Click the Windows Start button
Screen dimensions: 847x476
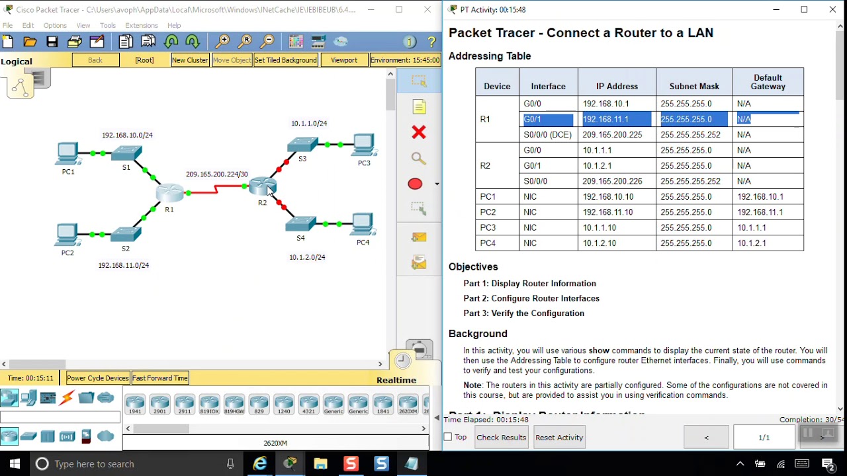15,463
